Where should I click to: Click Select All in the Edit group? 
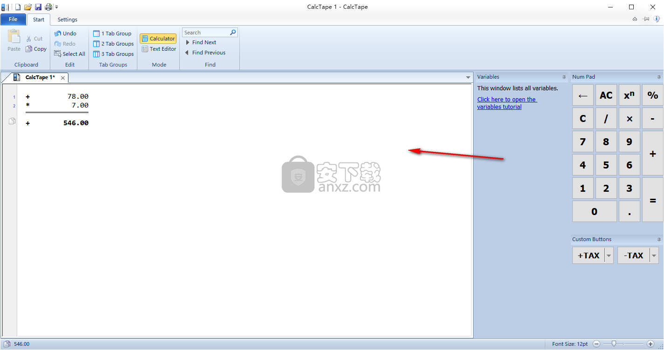[x=70, y=54]
